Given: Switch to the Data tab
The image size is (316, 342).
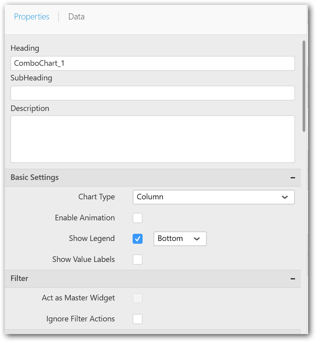Looking at the screenshot, I should point(76,17).
